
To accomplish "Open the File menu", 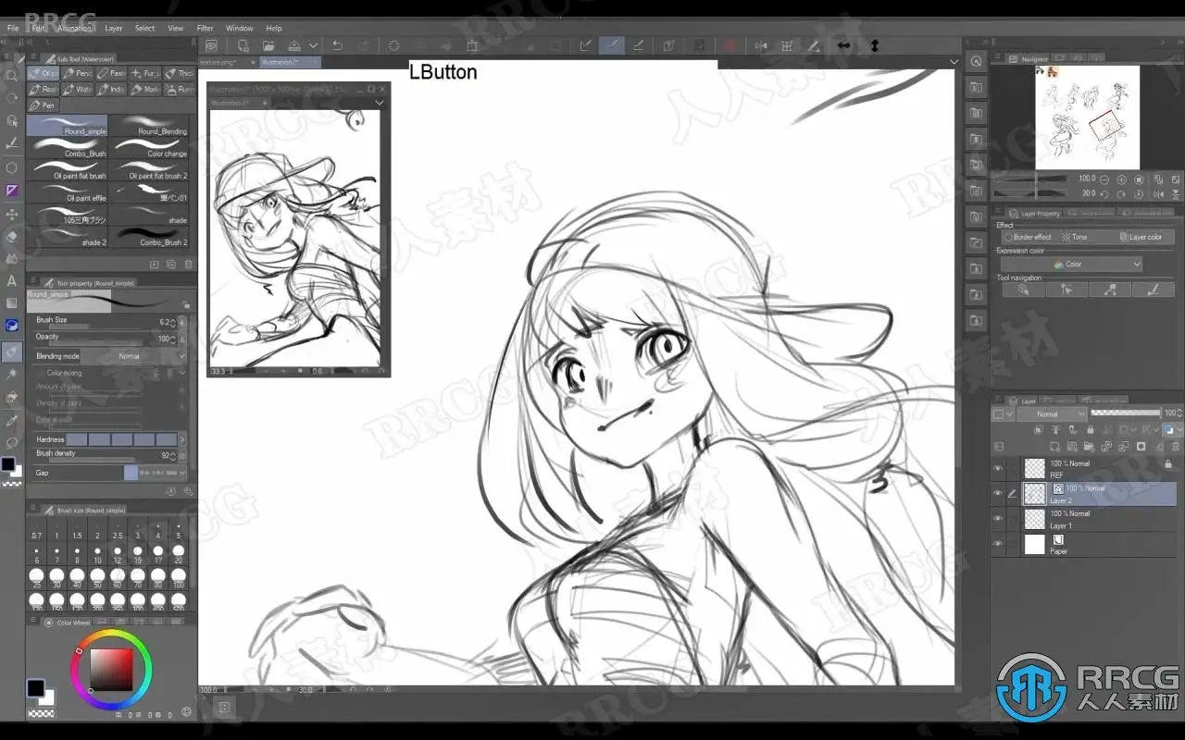I will (x=13, y=29).
